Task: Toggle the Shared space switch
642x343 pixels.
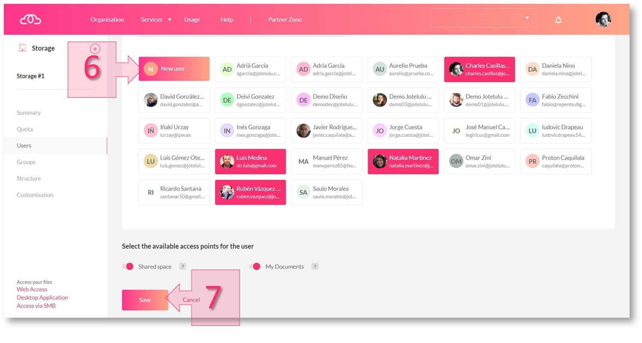Action: point(128,267)
